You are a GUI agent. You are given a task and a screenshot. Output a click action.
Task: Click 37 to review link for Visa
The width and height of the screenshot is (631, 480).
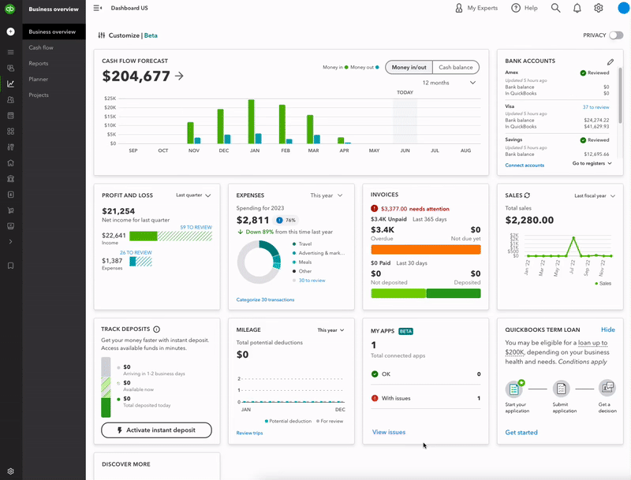click(x=596, y=107)
